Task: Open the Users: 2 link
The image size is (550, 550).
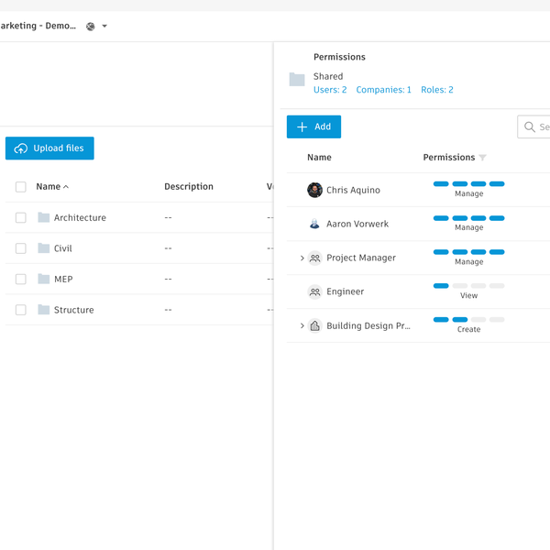Action: [330, 90]
